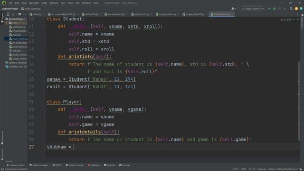Viewport: 304px width, 171px height.
Task: Open the File menu
Action: pyautogui.click(x=10, y=3)
